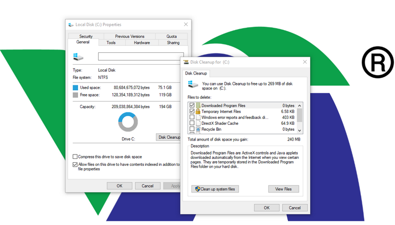
Task: Click the View Files button
Action: (x=283, y=189)
